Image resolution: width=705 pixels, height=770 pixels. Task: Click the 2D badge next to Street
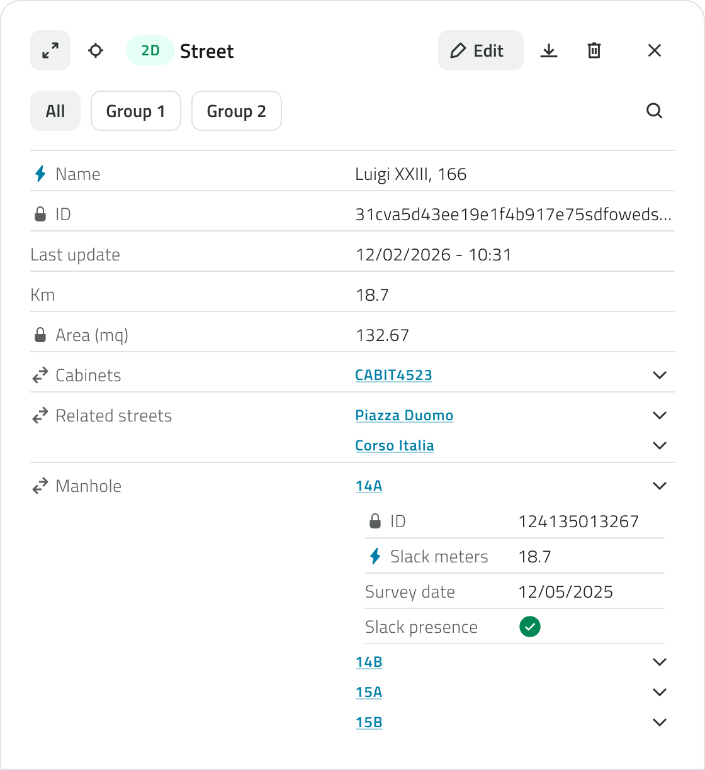150,50
